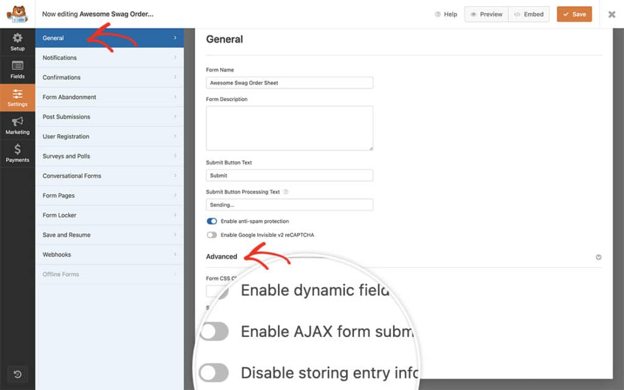Select the Settings gear in the sidebar

17,97
